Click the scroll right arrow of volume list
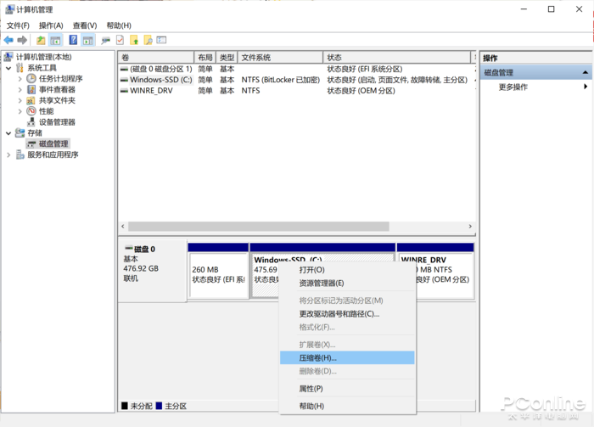The width and height of the screenshot is (594, 427). (x=470, y=226)
